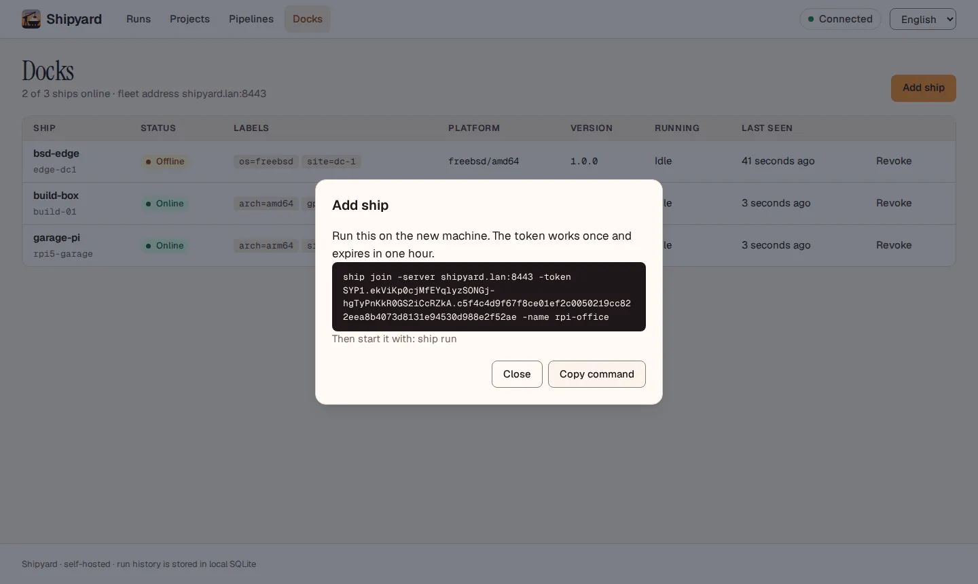Click the os=freebsd label
Viewport: 978px width, 584px height.
click(x=266, y=162)
